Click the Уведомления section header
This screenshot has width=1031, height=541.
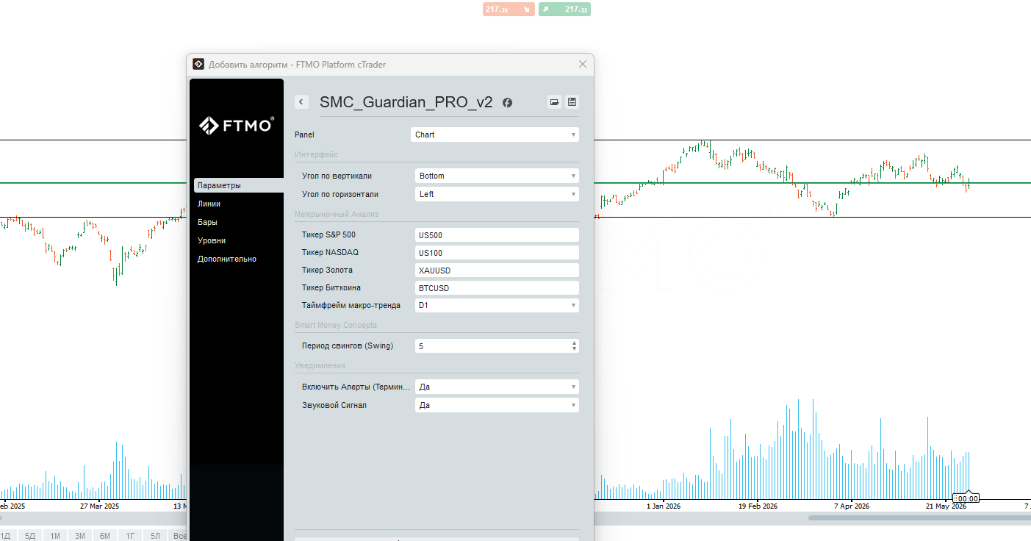320,365
